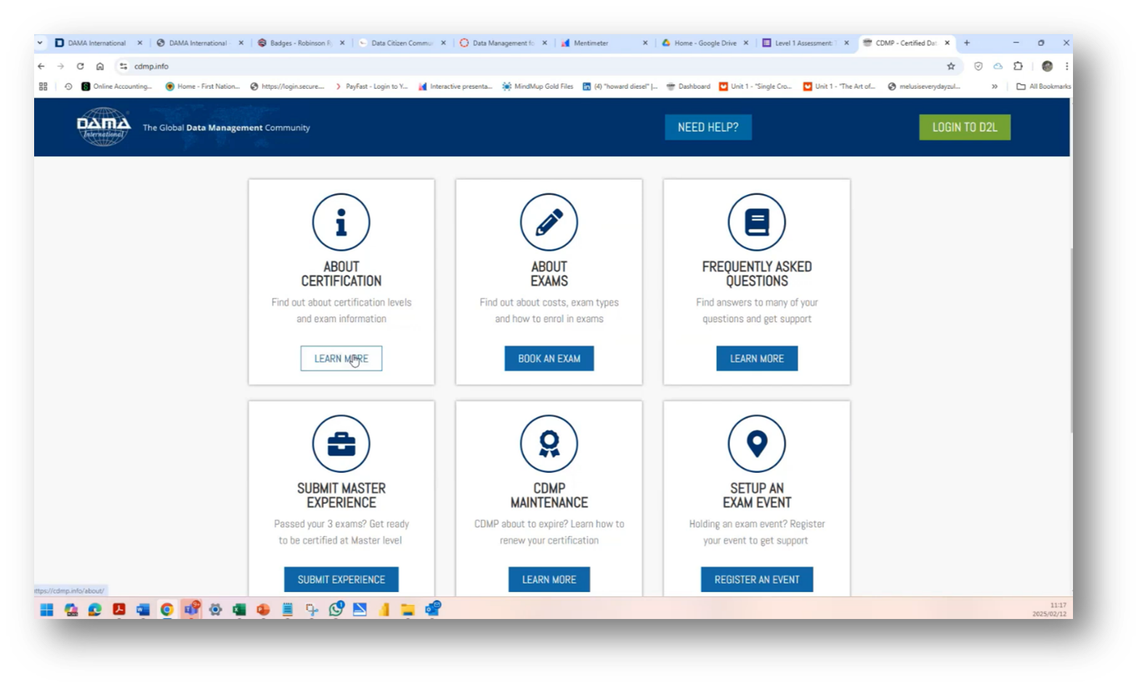1142x688 pixels.
Task: Open the Home - First National bookmark
Action: [203, 86]
